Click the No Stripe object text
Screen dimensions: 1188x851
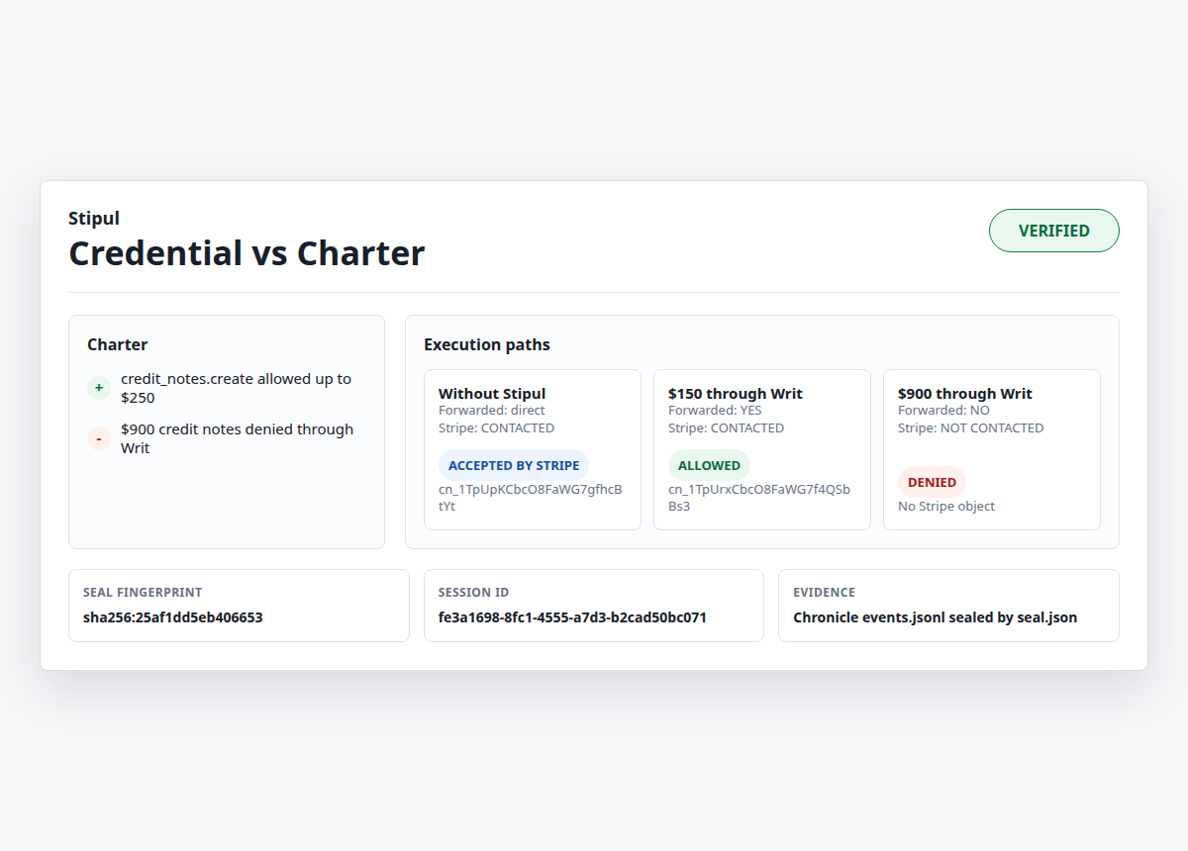946,506
